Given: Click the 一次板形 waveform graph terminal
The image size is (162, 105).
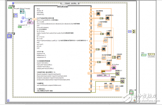Looking at the screenshot, I should coord(108,34).
